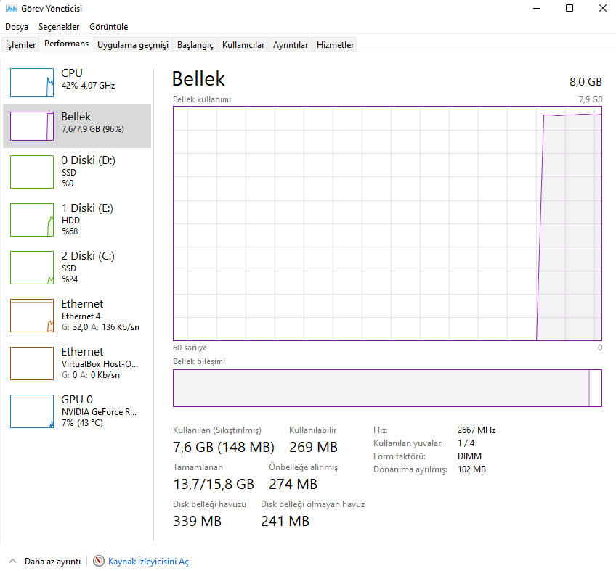The image size is (616, 571).
Task: Select the Ethernet 4 graph thumbnail
Action: [x=32, y=316]
